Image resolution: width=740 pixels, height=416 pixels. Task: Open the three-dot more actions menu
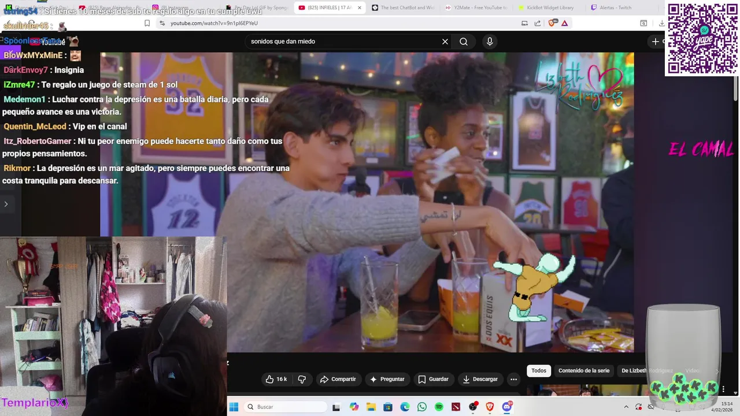click(513, 379)
